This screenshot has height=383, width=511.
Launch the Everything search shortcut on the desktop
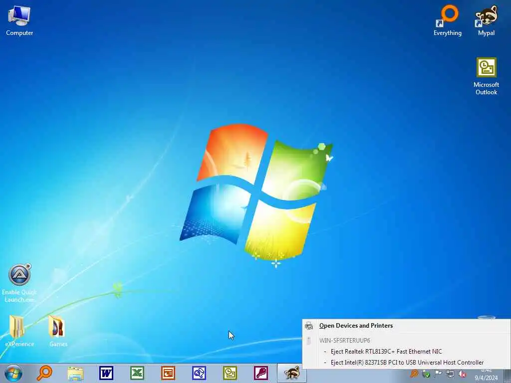point(447,20)
